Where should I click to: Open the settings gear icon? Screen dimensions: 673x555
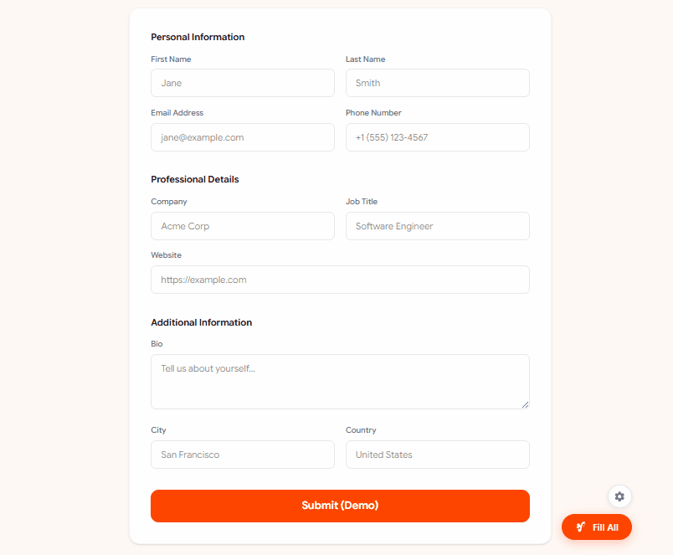(619, 496)
